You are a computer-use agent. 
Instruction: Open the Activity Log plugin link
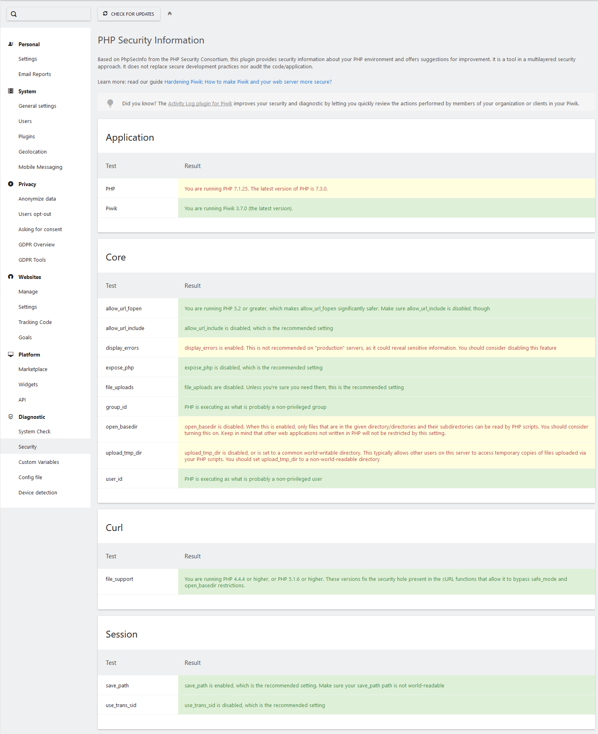(x=200, y=104)
